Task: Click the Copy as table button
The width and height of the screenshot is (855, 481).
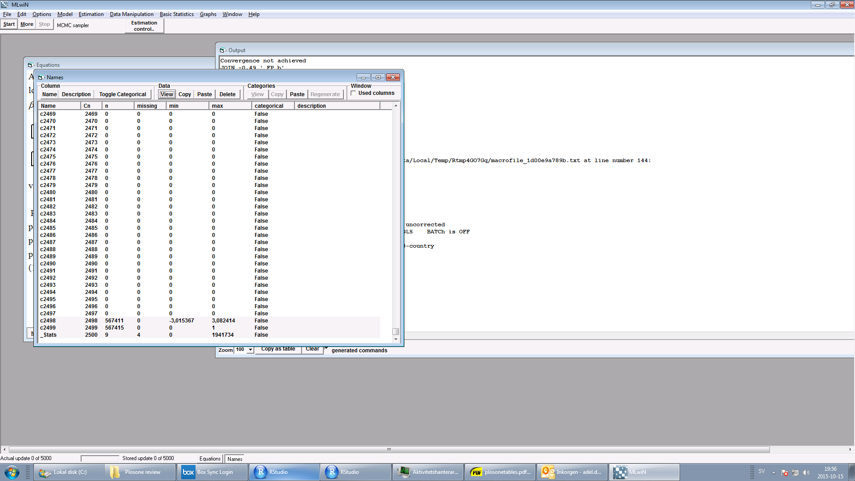Action: pyautogui.click(x=278, y=349)
